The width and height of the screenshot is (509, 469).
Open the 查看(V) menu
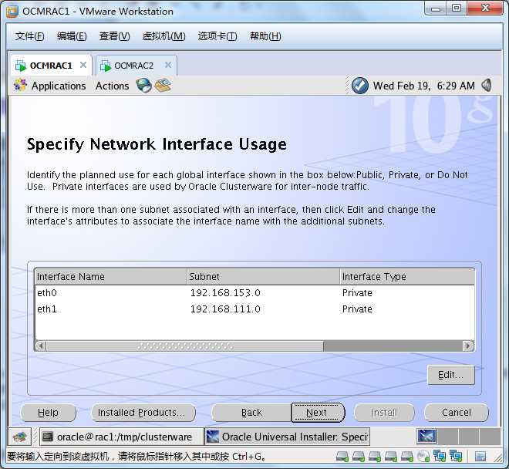pyautogui.click(x=114, y=36)
